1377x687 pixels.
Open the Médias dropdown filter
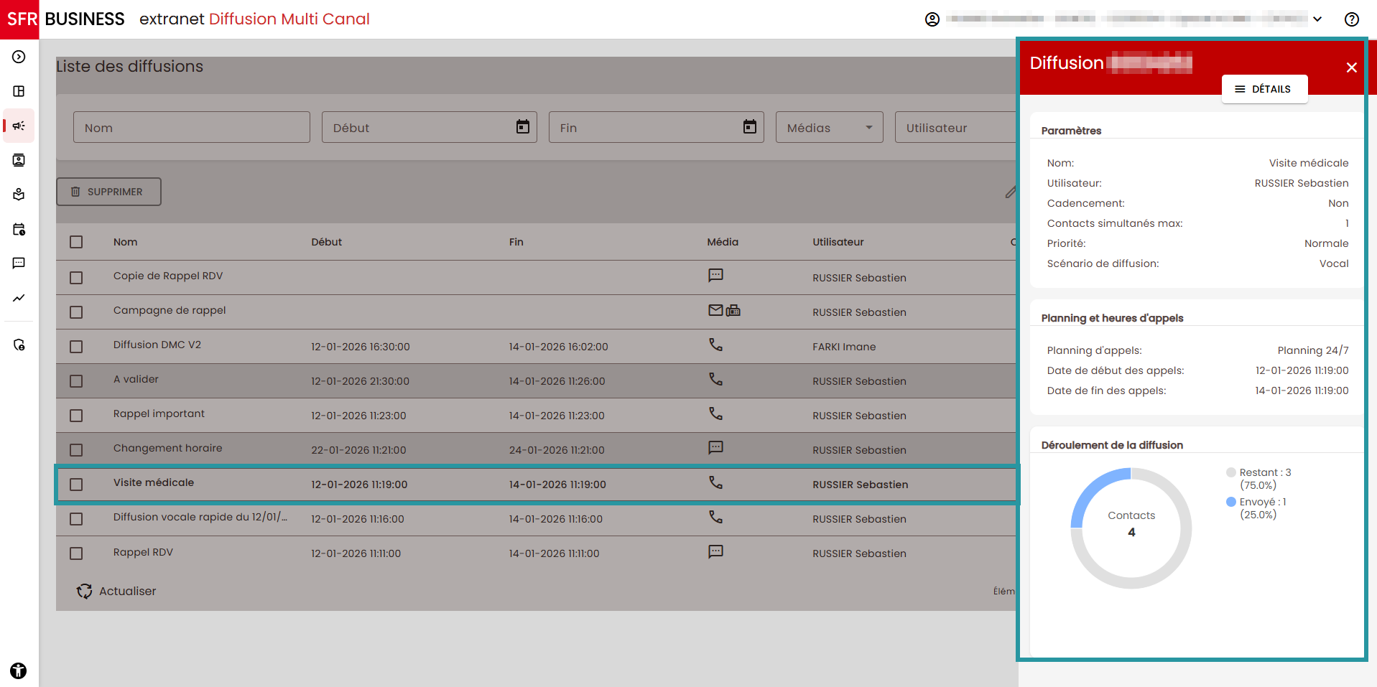coord(829,128)
